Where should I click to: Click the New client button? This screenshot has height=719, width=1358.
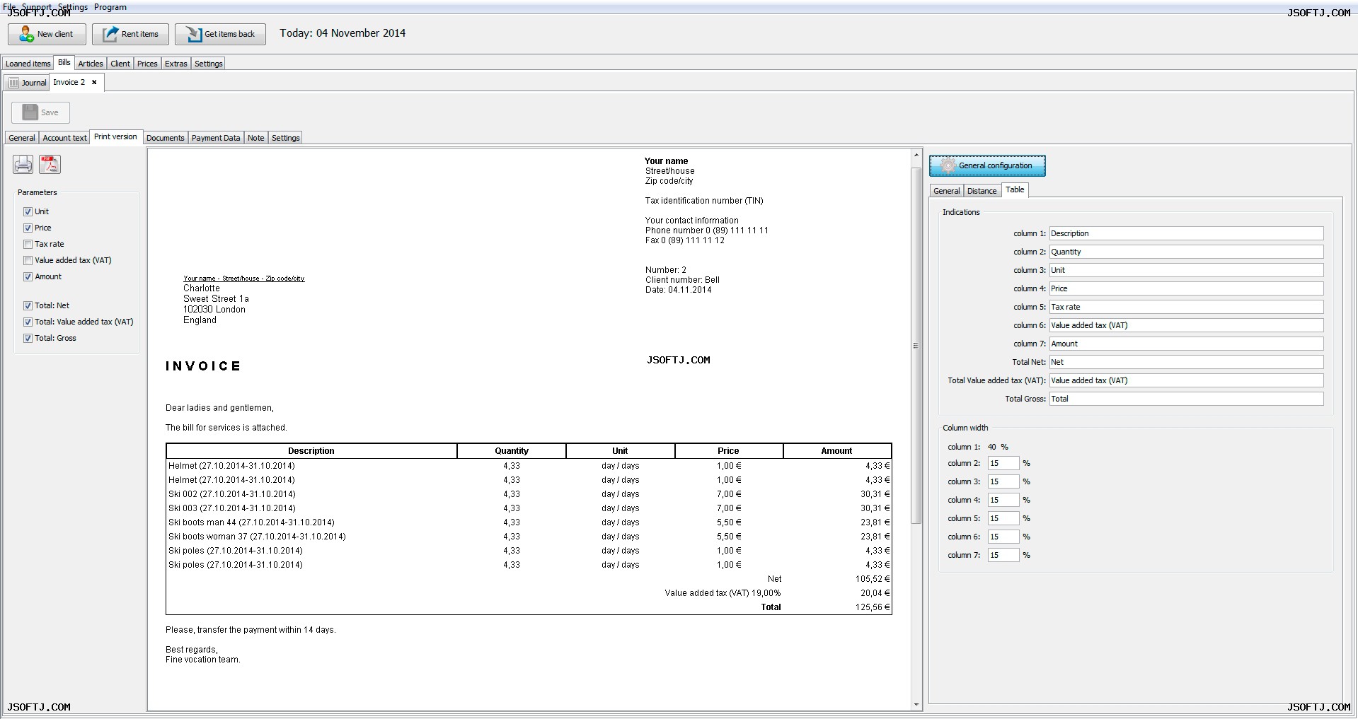(x=47, y=34)
